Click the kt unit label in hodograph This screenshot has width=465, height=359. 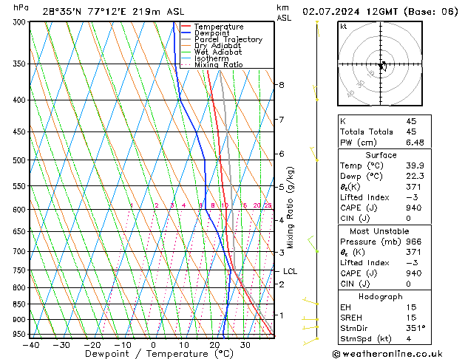coord(344,27)
